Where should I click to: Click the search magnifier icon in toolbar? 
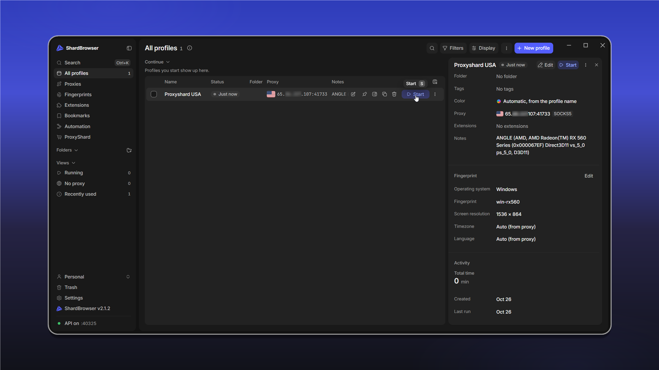[x=432, y=48]
